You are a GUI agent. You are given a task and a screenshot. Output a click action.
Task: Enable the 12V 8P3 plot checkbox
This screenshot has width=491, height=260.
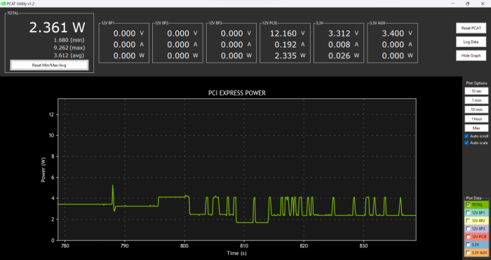click(x=468, y=228)
